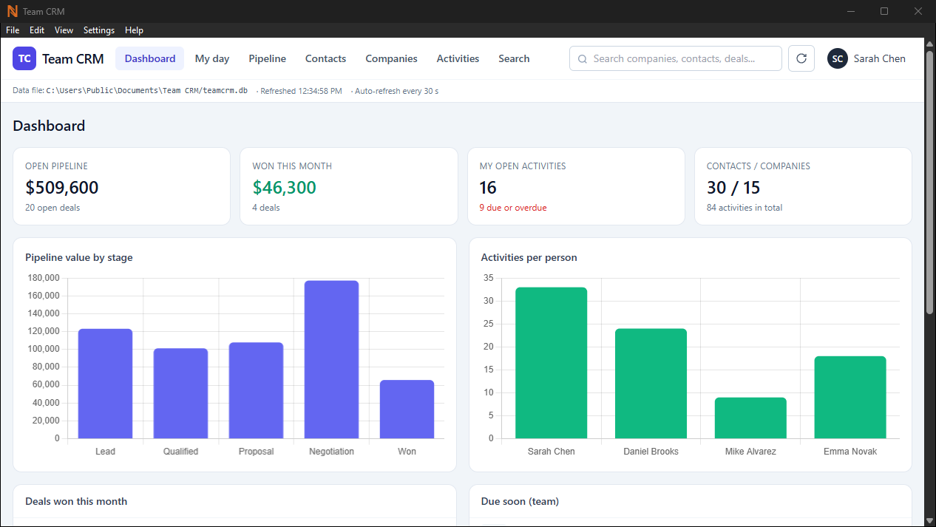The height and width of the screenshot is (527, 936).
Task: Click the '9 due or overdue' text
Action: 513,208
